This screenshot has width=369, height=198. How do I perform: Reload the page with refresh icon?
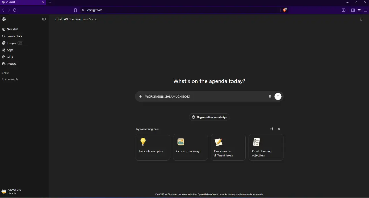(x=15, y=10)
